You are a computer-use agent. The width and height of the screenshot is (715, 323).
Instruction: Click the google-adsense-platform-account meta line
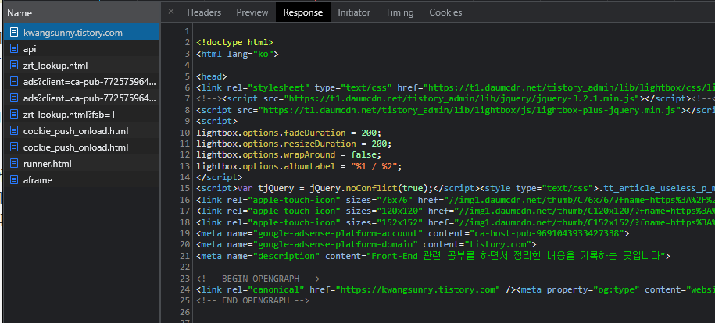pos(413,234)
